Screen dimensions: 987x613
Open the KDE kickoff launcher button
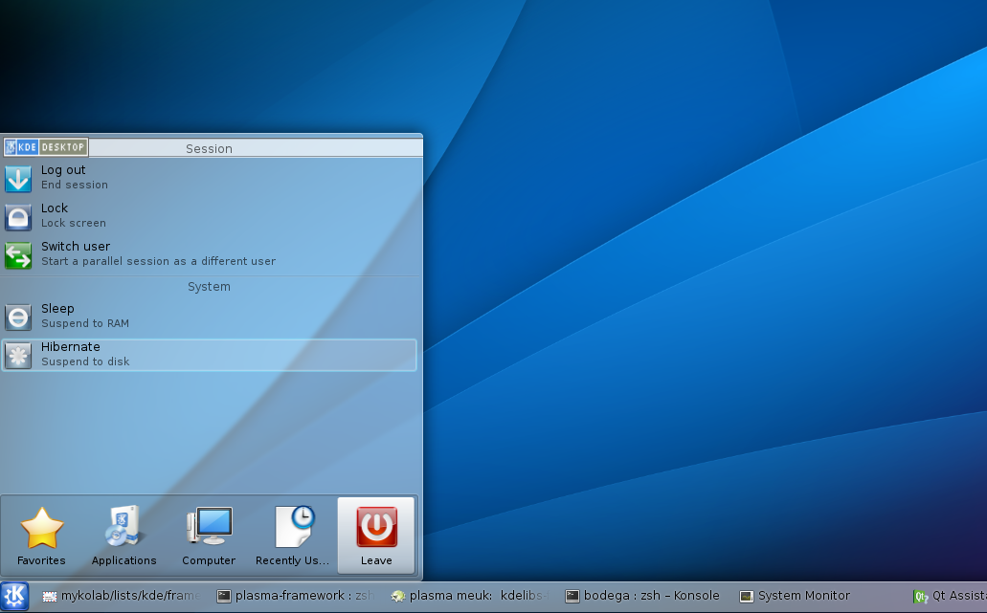[15, 596]
